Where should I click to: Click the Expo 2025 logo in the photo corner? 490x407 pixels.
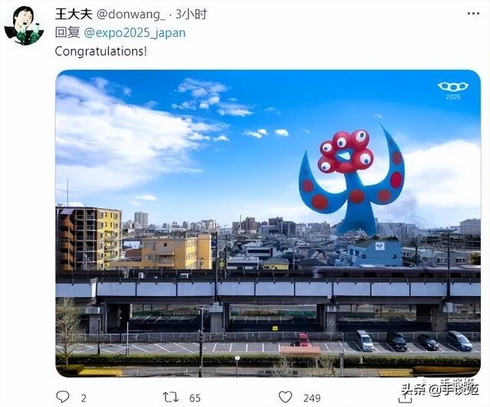452,90
